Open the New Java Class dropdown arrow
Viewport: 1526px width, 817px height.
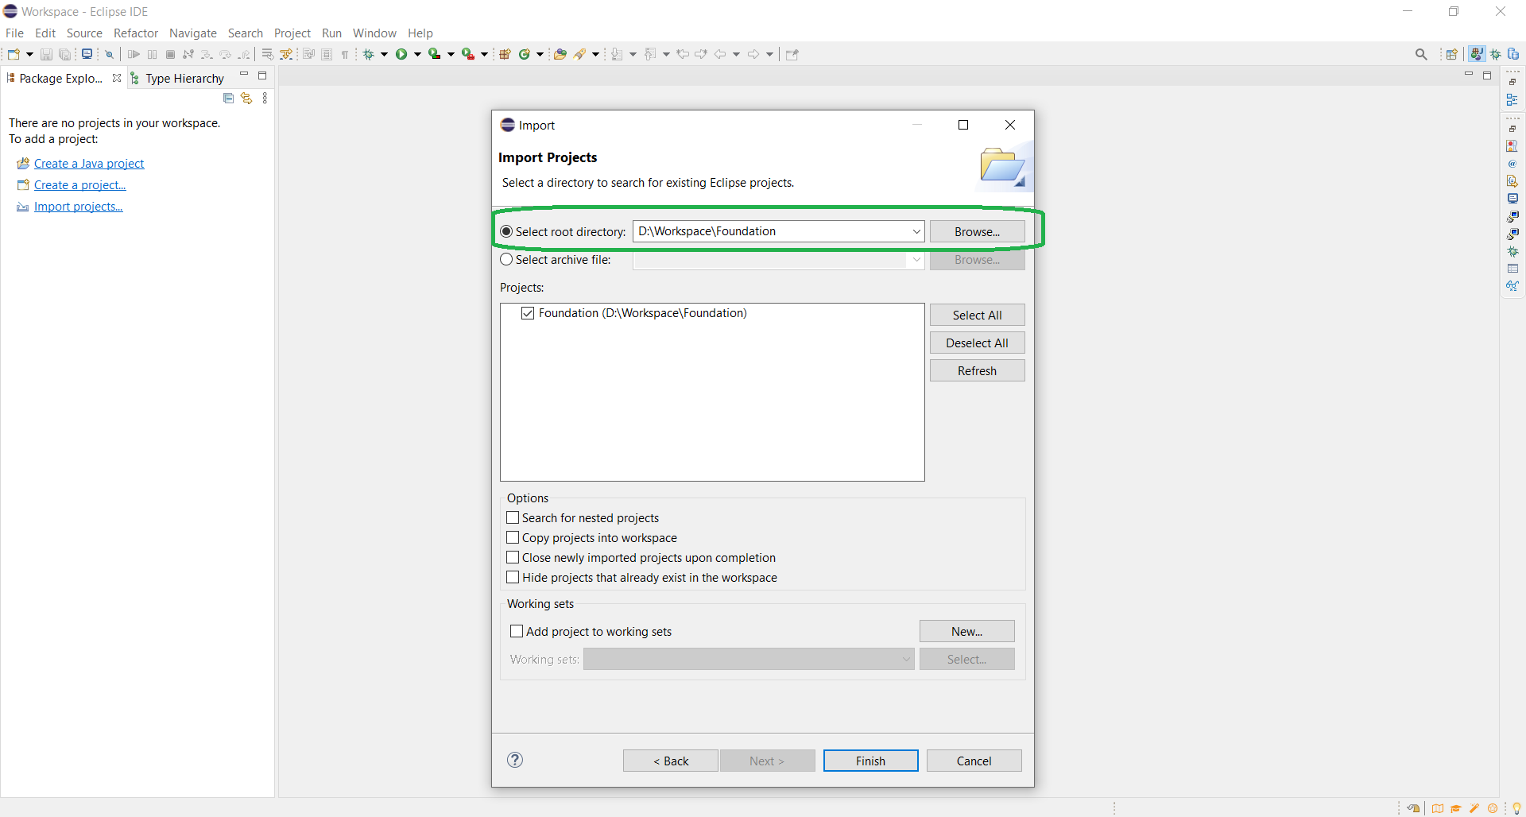point(540,54)
